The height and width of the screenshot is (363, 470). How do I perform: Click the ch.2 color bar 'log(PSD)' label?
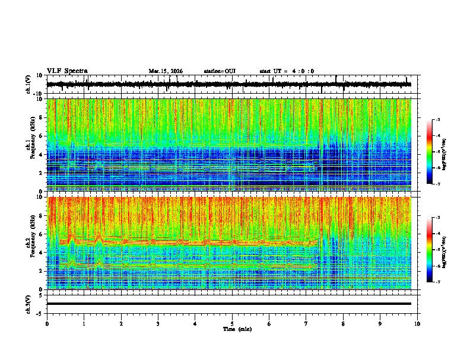444,252
